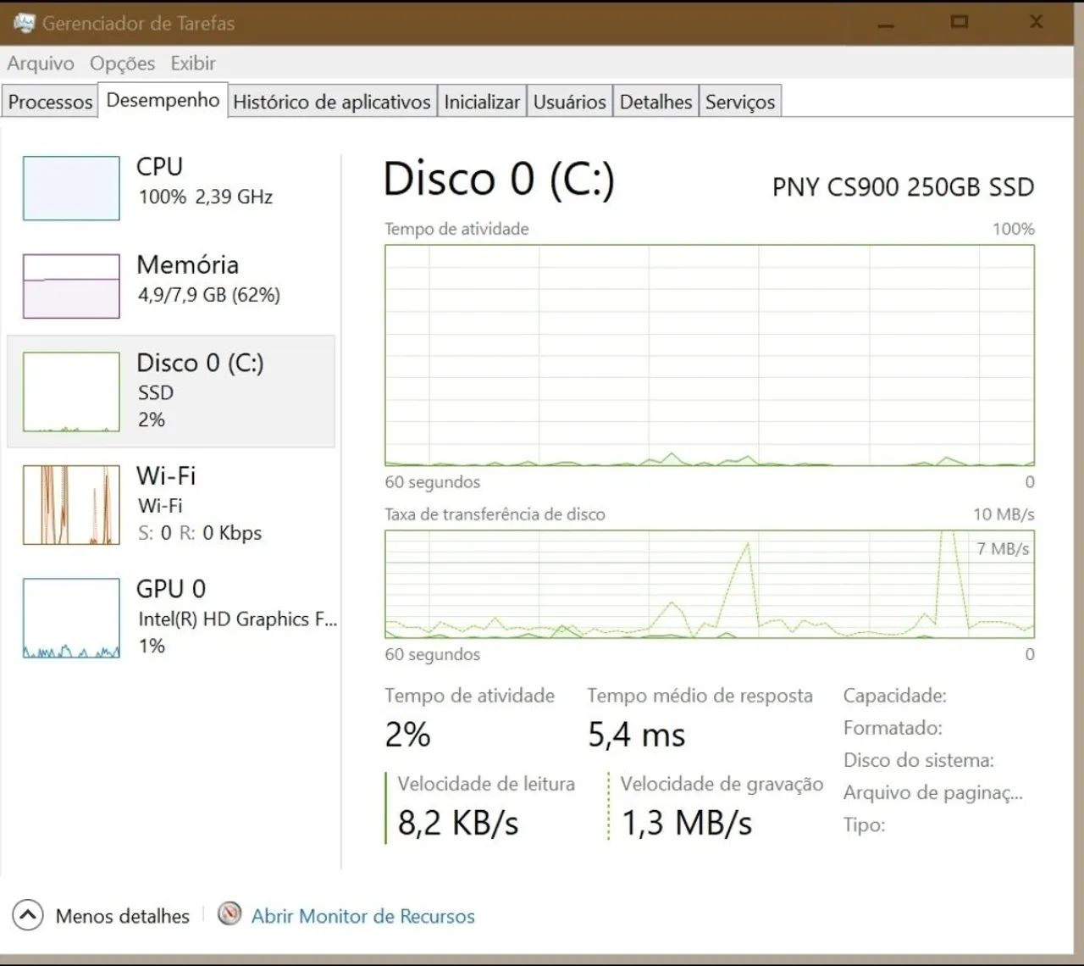Click the 1,3 MB/s write speed value

tap(687, 823)
